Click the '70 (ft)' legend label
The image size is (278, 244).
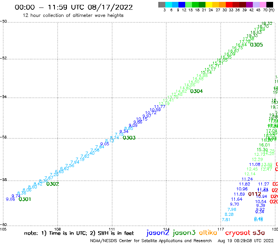click(269, 10)
